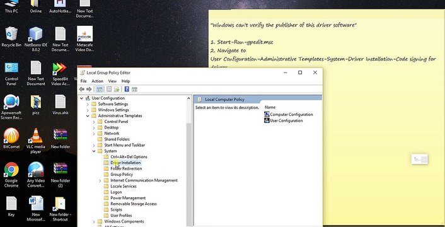Expand the Start Menu and Taskbar folder
The height and width of the screenshot is (227, 445).
pos(94,145)
